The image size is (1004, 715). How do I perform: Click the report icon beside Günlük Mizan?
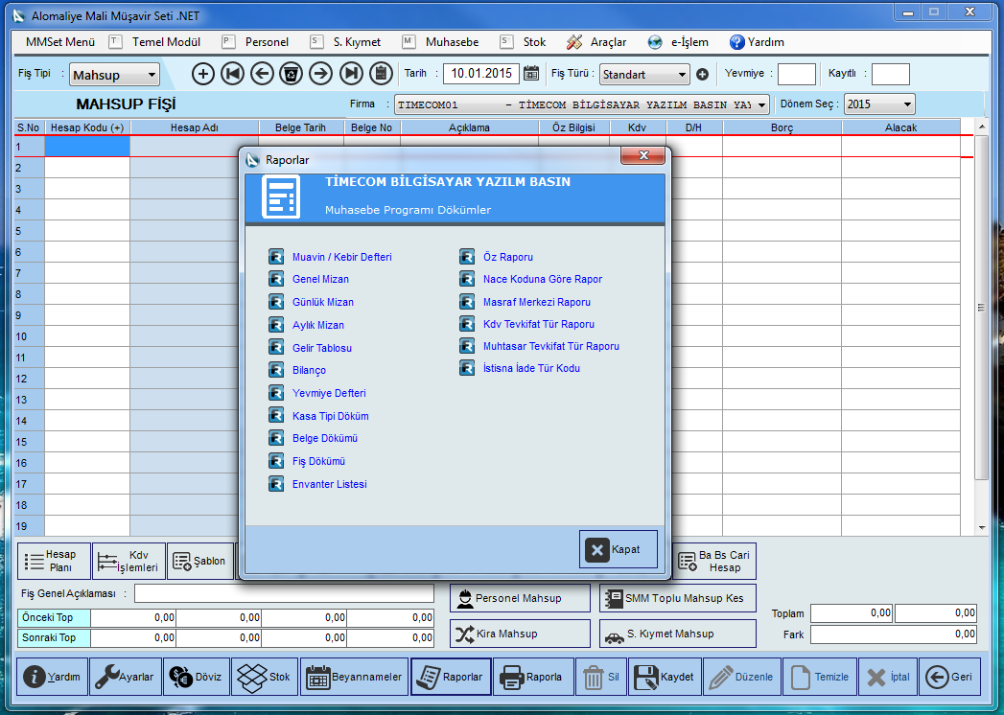pos(276,302)
